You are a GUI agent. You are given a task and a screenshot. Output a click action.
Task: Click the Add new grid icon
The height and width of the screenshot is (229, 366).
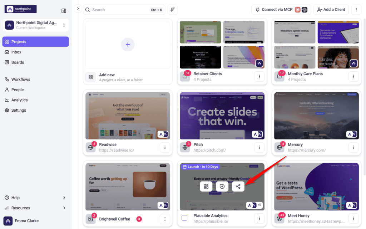90,77
